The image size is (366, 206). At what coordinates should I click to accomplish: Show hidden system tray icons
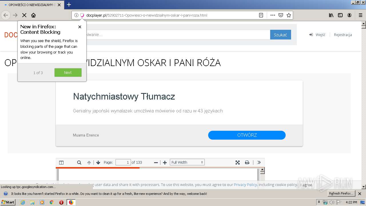point(319,202)
